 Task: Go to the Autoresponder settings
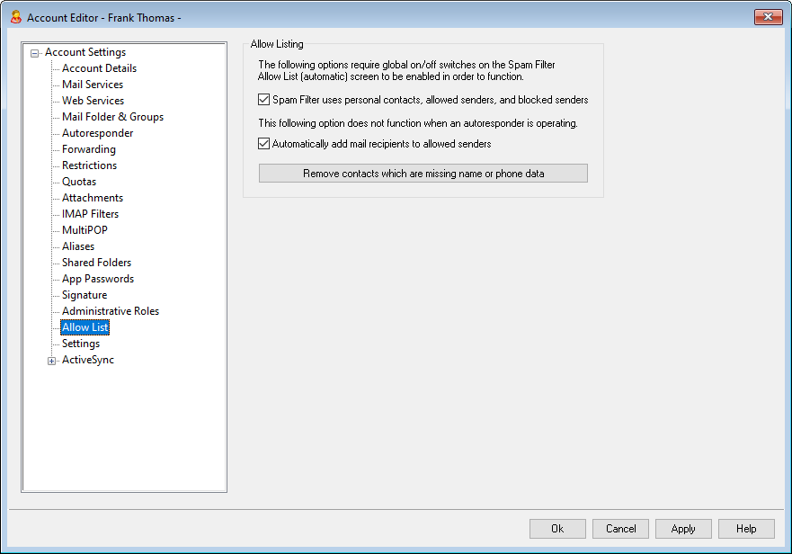pos(97,133)
